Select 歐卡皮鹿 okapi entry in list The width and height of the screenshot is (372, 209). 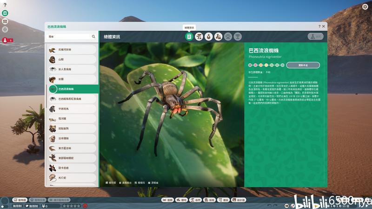click(72, 168)
